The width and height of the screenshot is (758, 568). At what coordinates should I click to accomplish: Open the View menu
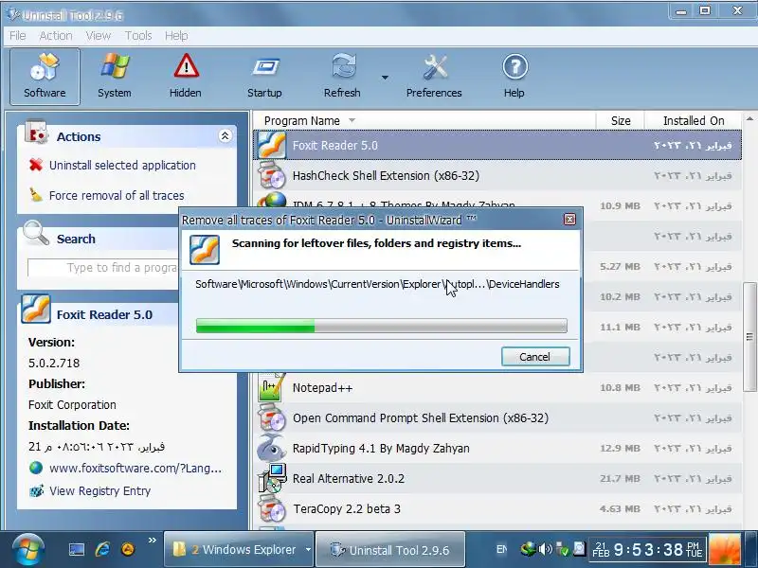[99, 36]
